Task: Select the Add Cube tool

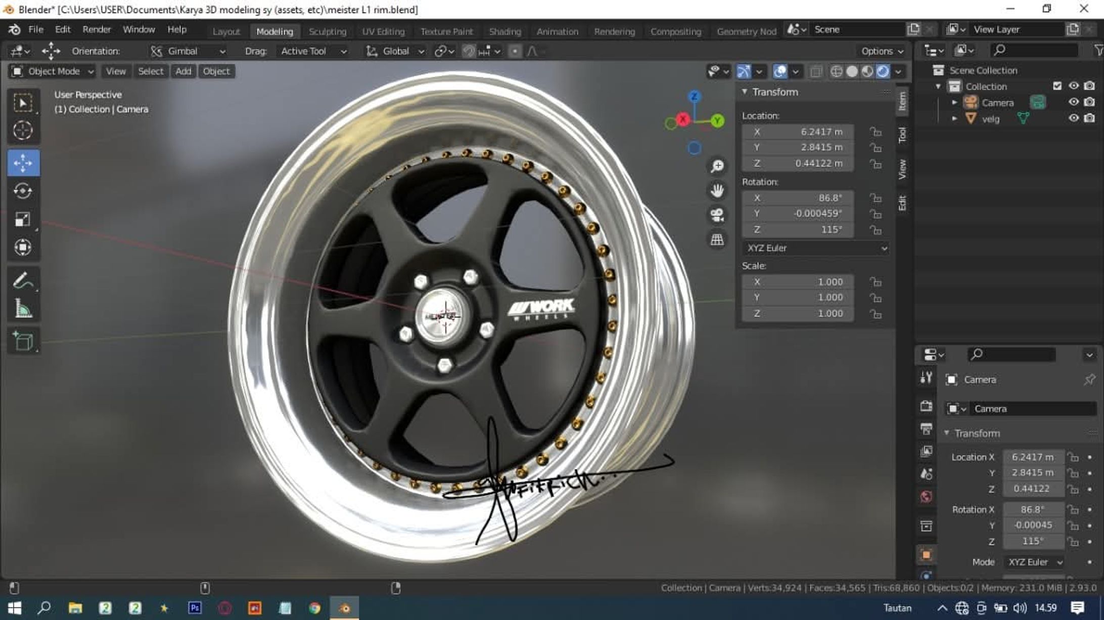Action: [23, 342]
